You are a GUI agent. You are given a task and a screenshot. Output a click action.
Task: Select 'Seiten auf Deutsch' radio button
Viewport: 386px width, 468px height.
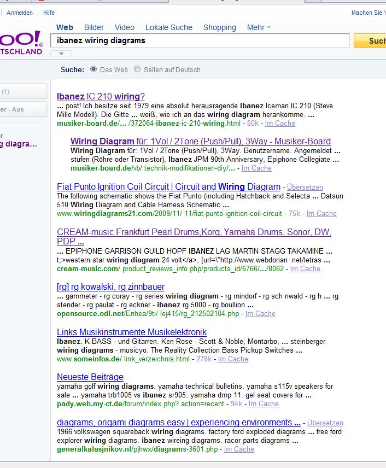pos(137,69)
